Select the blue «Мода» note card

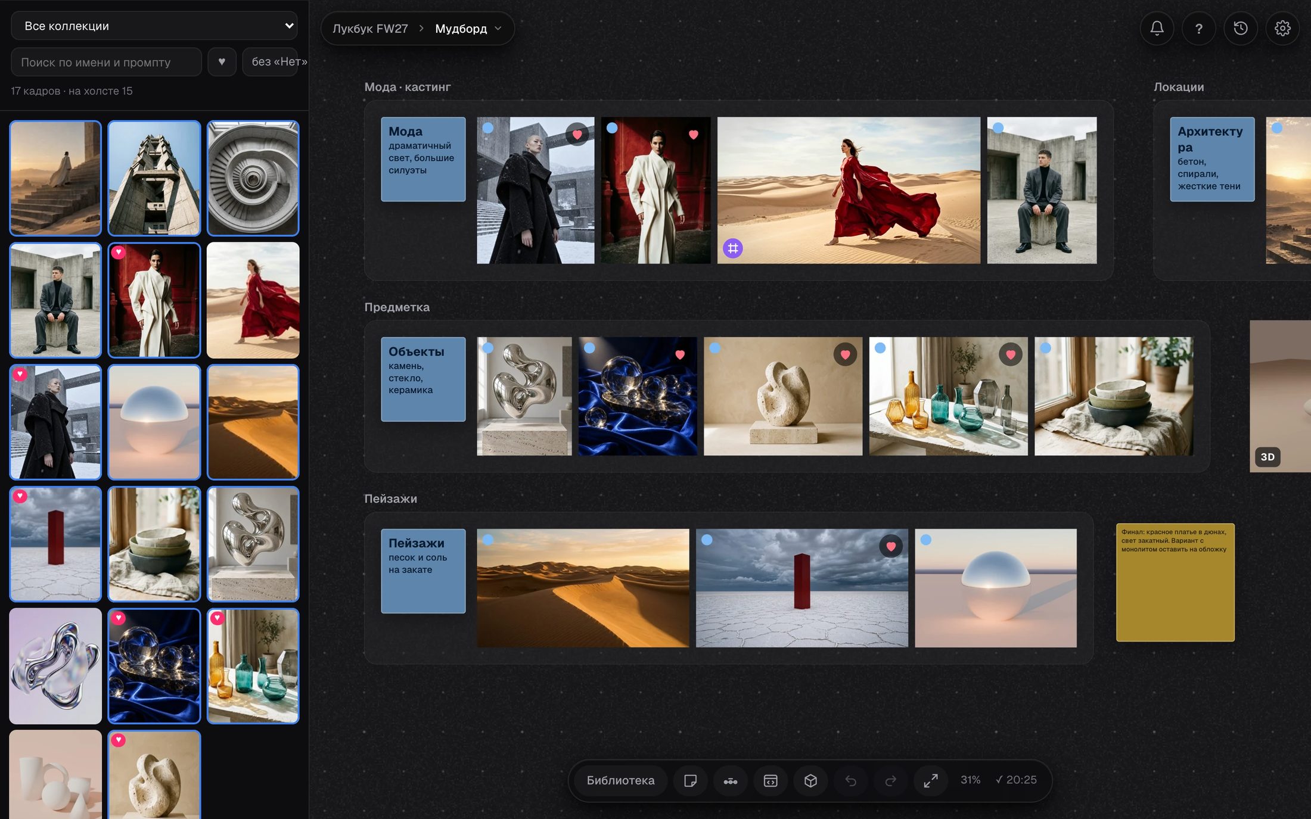point(423,159)
